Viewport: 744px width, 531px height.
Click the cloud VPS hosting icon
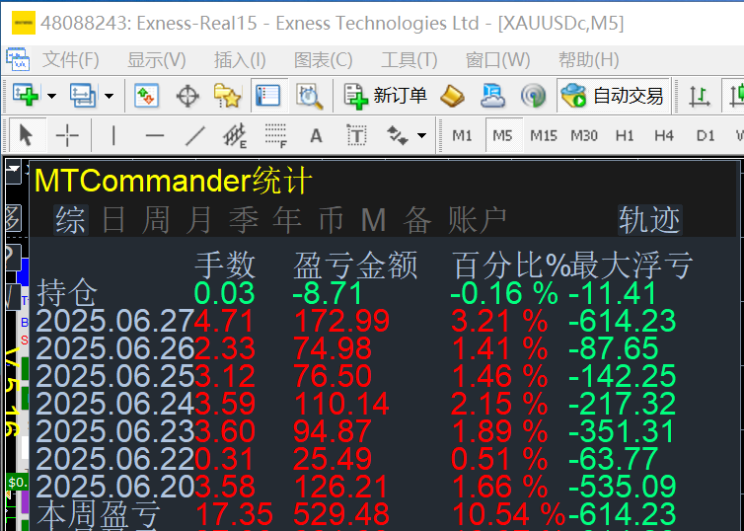pos(492,96)
